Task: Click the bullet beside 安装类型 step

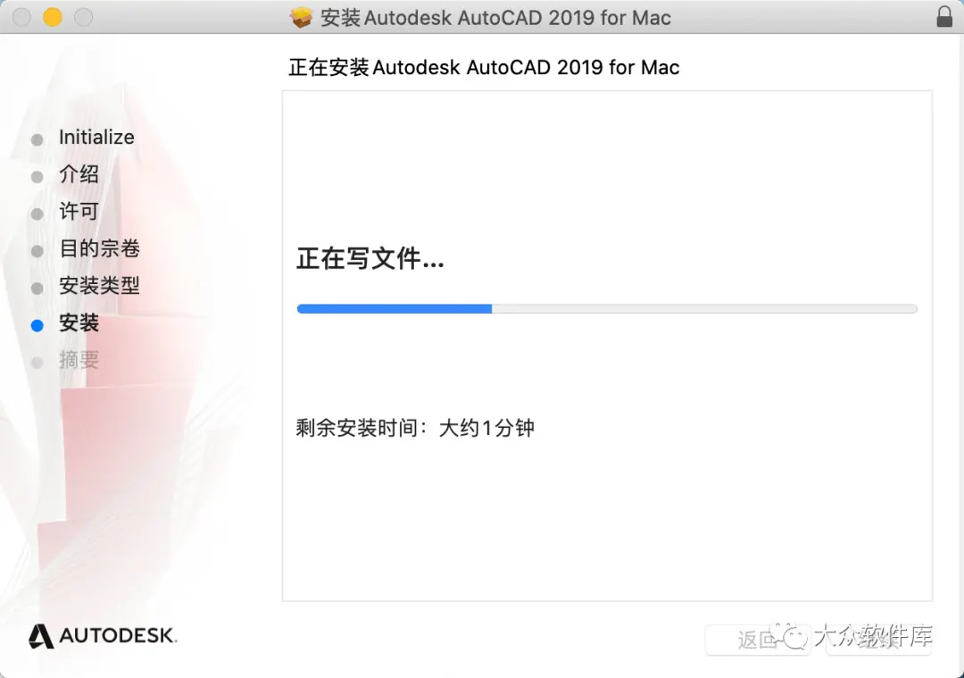Action: coord(37,288)
